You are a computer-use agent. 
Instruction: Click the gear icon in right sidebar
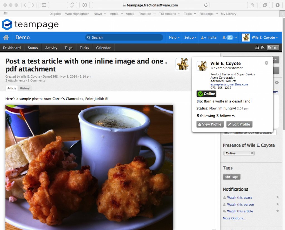tap(277, 83)
